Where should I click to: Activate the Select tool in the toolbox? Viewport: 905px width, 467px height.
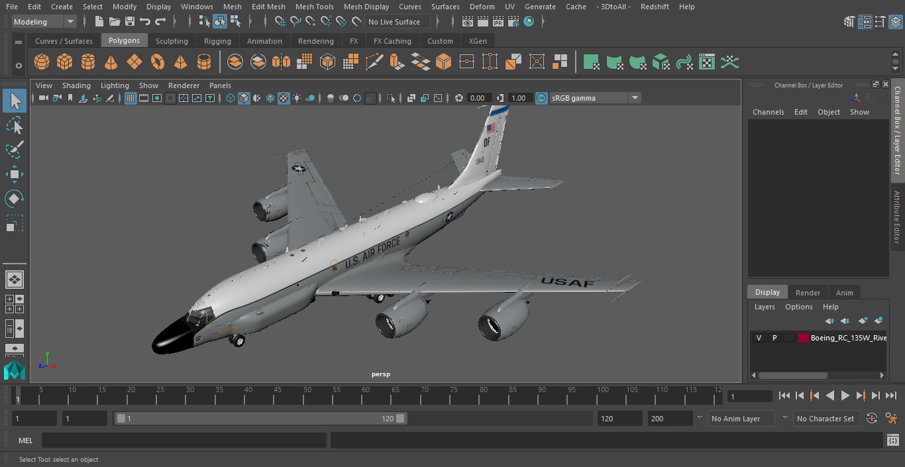[15, 101]
